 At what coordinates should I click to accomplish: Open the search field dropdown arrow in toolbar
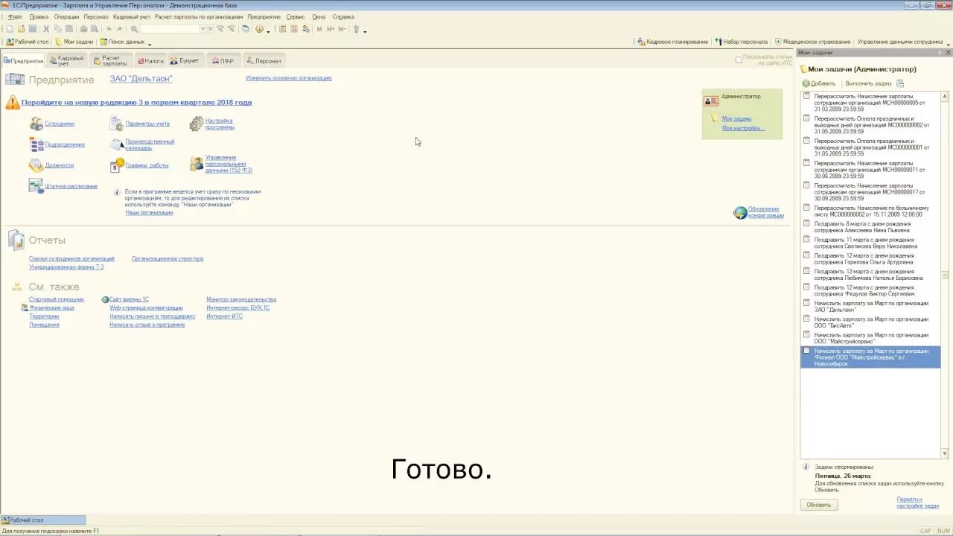click(203, 29)
